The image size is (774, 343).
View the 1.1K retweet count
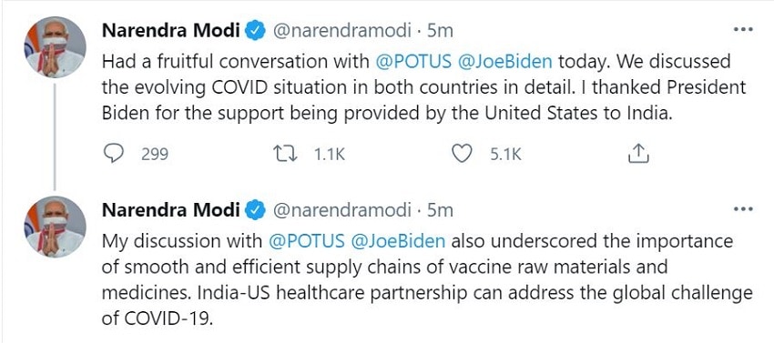(330, 155)
